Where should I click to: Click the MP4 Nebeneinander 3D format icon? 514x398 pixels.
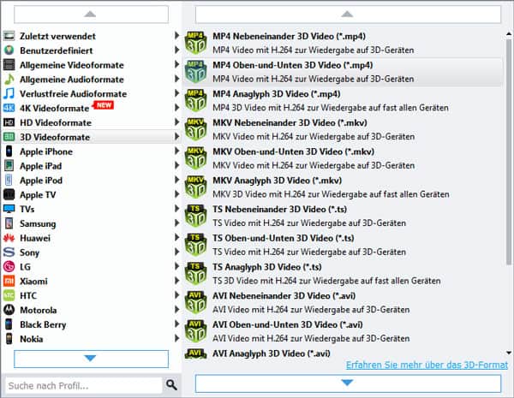click(195, 43)
